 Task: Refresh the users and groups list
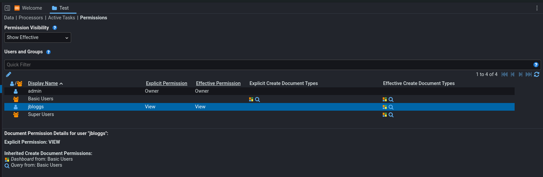tap(537, 74)
